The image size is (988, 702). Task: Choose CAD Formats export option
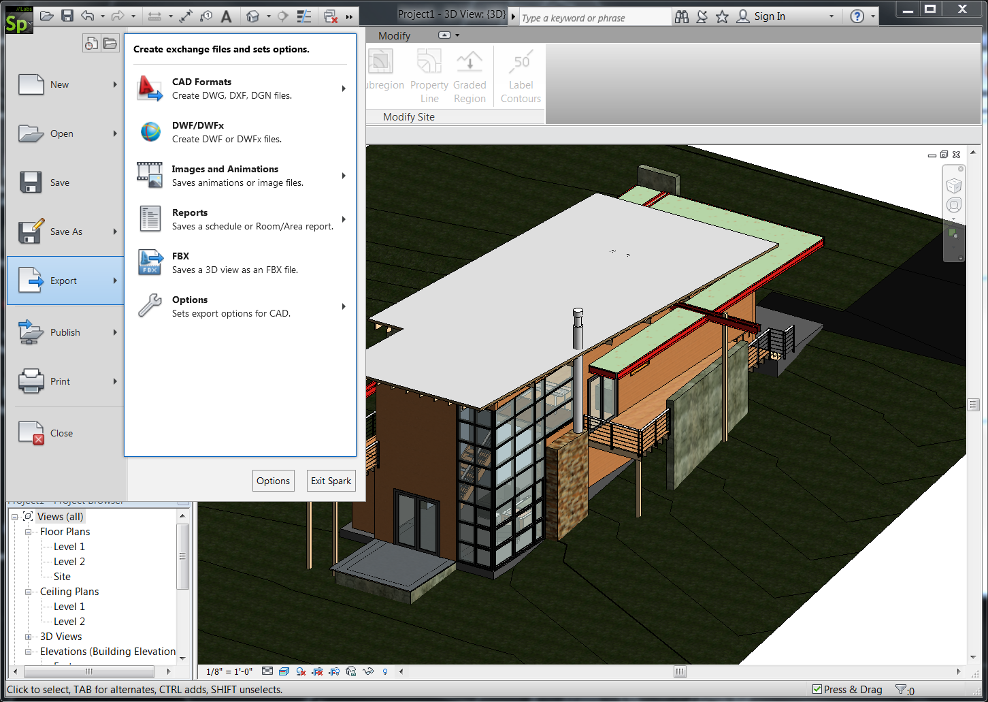click(x=242, y=89)
